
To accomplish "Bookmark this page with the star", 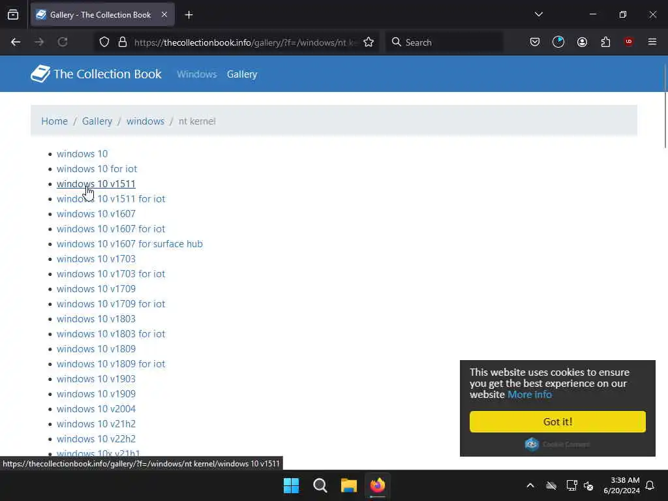I will pos(369,42).
